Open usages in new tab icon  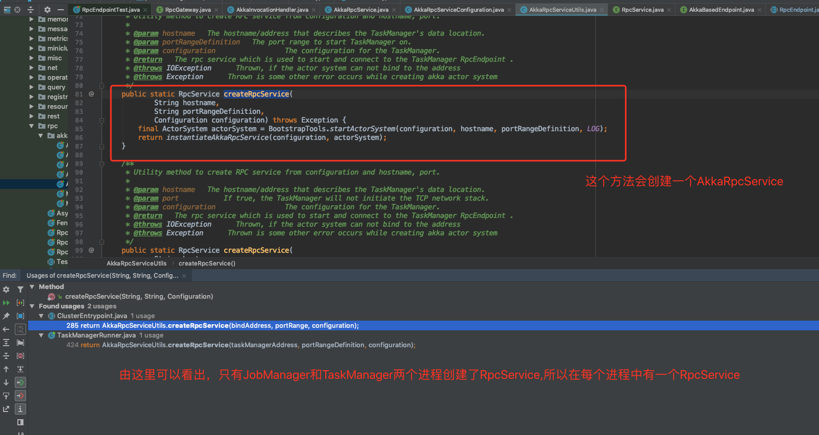pyautogui.click(x=6, y=409)
